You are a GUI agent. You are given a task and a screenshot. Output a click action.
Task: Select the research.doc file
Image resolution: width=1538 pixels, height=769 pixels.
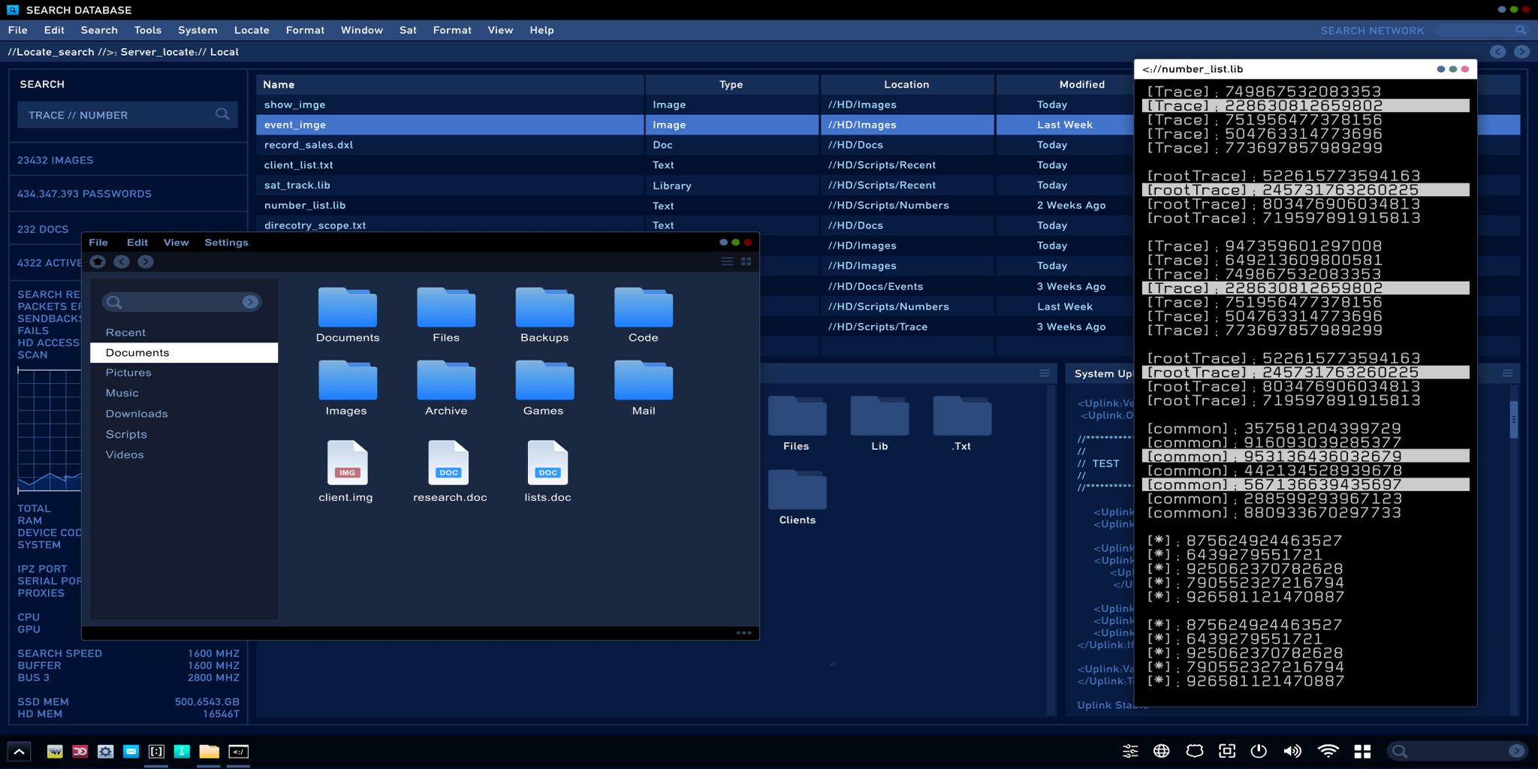coord(450,472)
